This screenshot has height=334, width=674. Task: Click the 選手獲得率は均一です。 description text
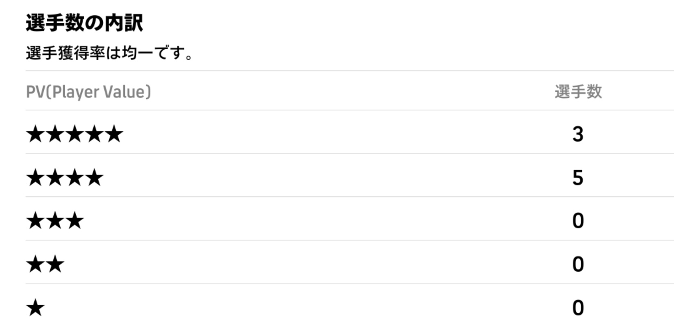109,53
